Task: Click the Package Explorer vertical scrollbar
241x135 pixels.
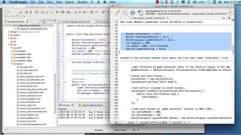Action: 55,93
